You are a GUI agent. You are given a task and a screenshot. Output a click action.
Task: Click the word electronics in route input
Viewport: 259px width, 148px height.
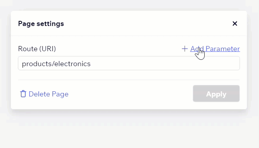pos(72,64)
